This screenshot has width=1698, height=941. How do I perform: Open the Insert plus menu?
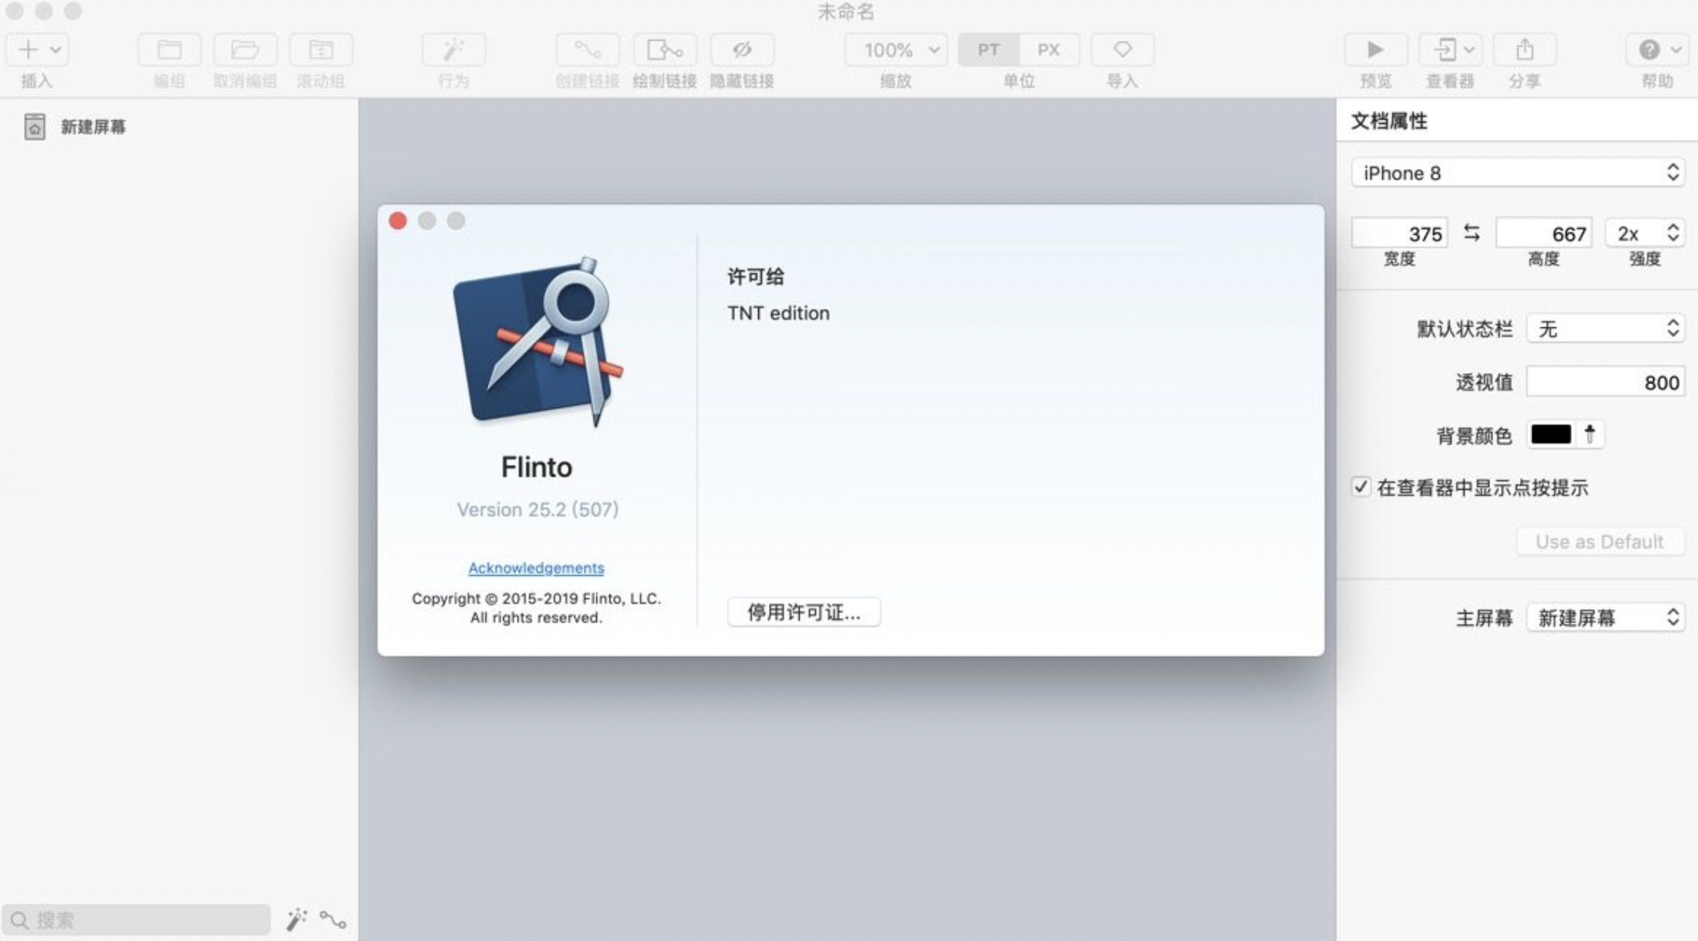click(x=37, y=50)
